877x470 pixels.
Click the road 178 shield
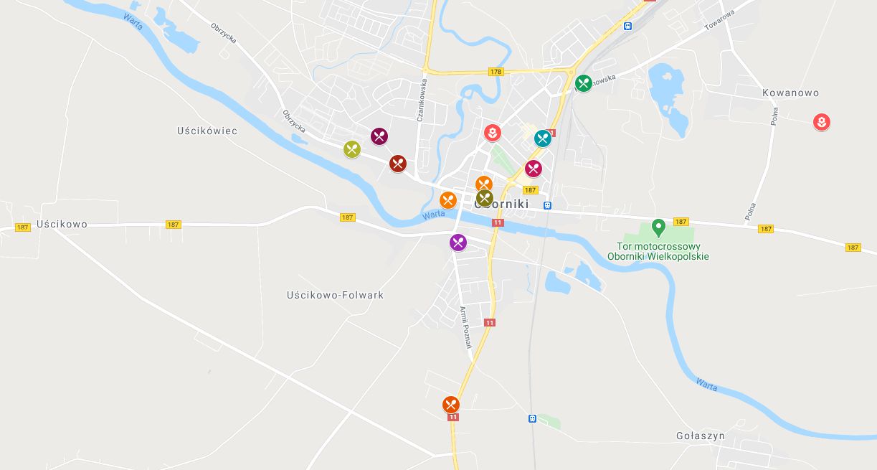click(x=496, y=72)
